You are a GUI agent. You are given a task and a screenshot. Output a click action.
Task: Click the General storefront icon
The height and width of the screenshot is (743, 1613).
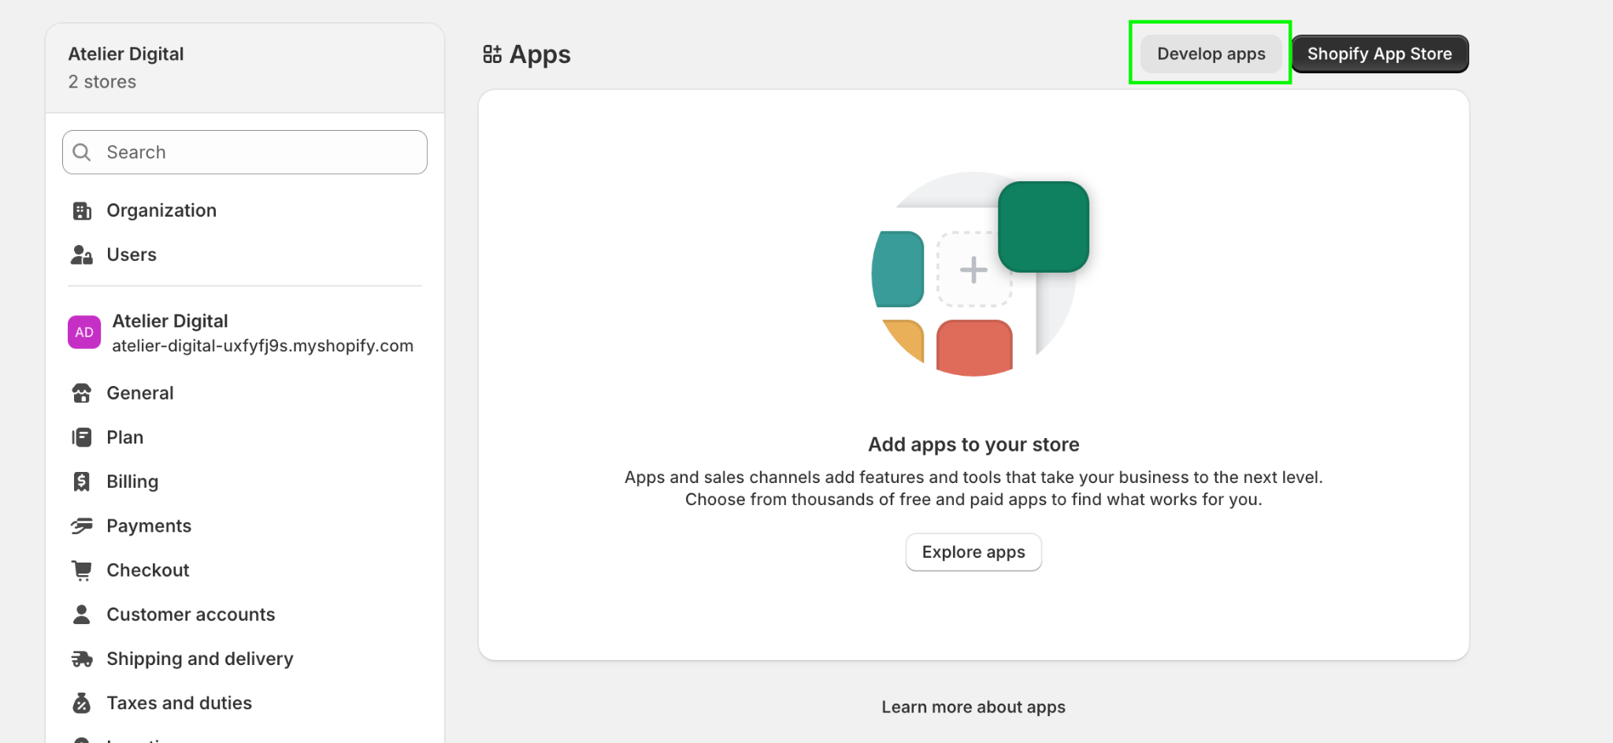tap(82, 393)
